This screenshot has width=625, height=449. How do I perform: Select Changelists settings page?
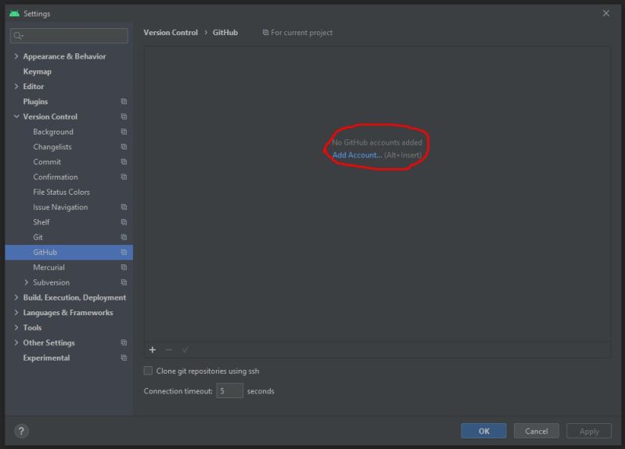pos(52,147)
